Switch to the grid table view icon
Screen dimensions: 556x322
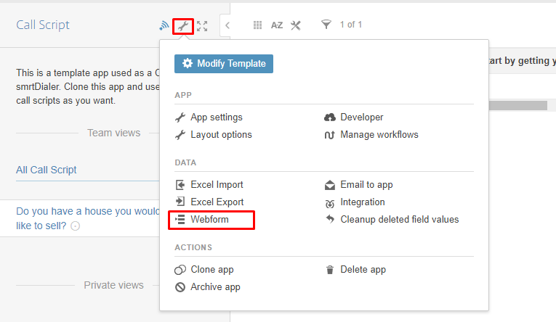coord(257,25)
